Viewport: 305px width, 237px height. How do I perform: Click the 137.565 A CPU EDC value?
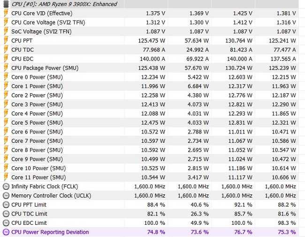click(x=283, y=59)
